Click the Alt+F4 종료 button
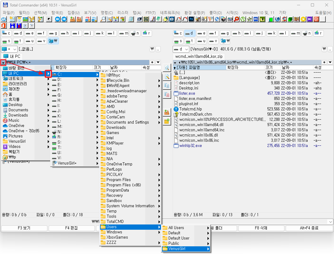The image size is (334, 254). [x=309, y=228]
